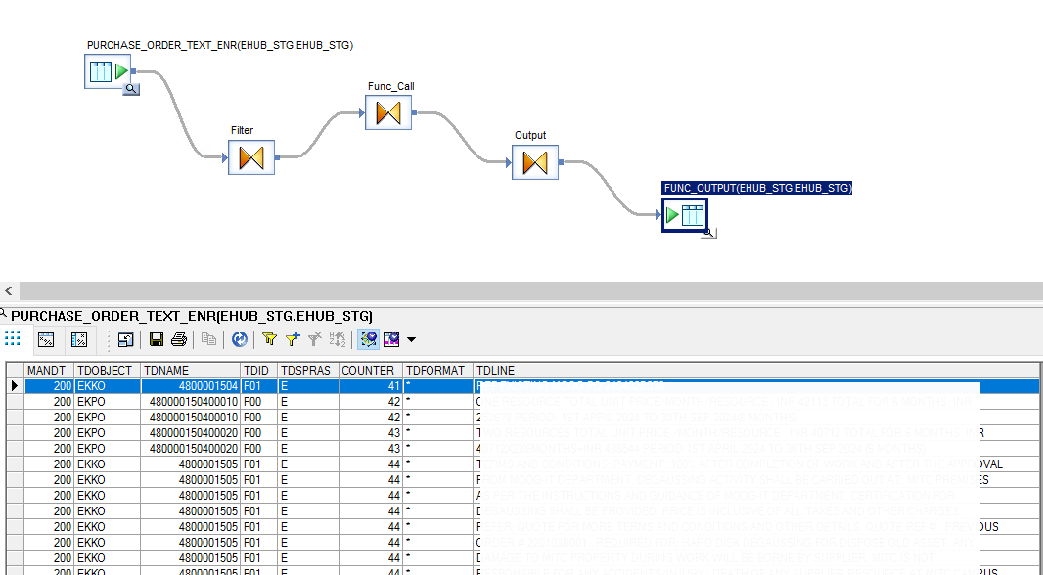Click the TDOBJECT column header

(x=107, y=371)
